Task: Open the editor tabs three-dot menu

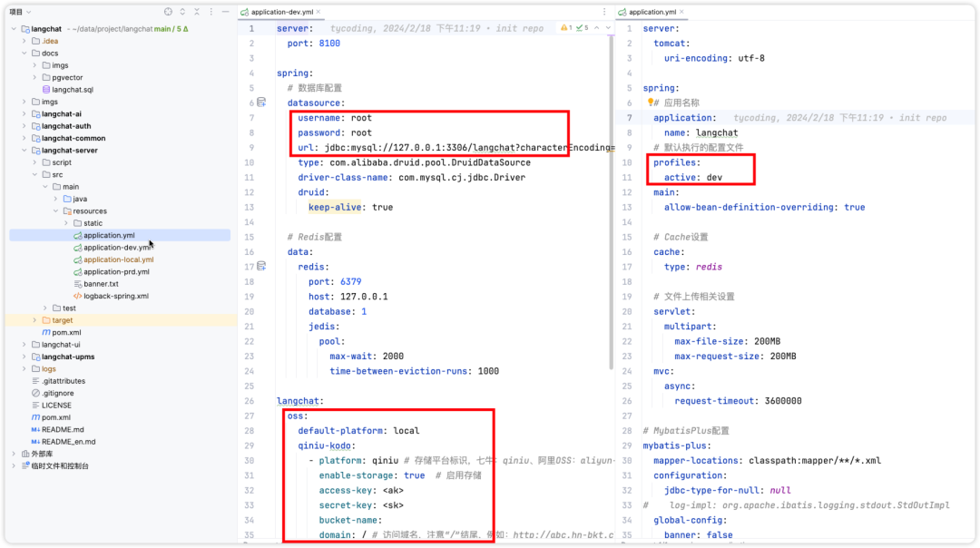Action: pyautogui.click(x=604, y=12)
